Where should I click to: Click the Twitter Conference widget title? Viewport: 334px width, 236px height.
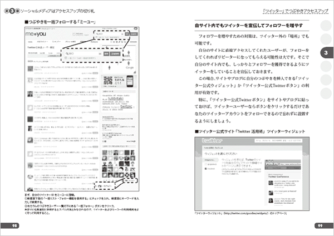tap(279, 177)
